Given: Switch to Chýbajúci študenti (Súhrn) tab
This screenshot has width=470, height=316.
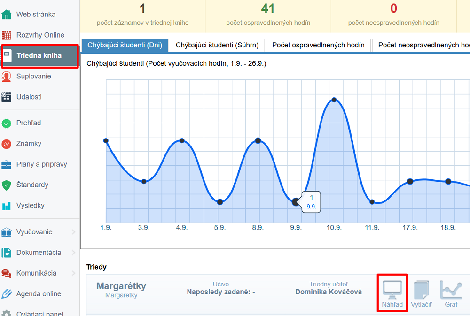Looking at the screenshot, I should [x=217, y=45].
